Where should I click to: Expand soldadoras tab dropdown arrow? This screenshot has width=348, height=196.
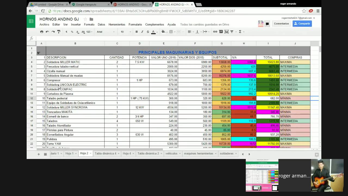[236, 154]
